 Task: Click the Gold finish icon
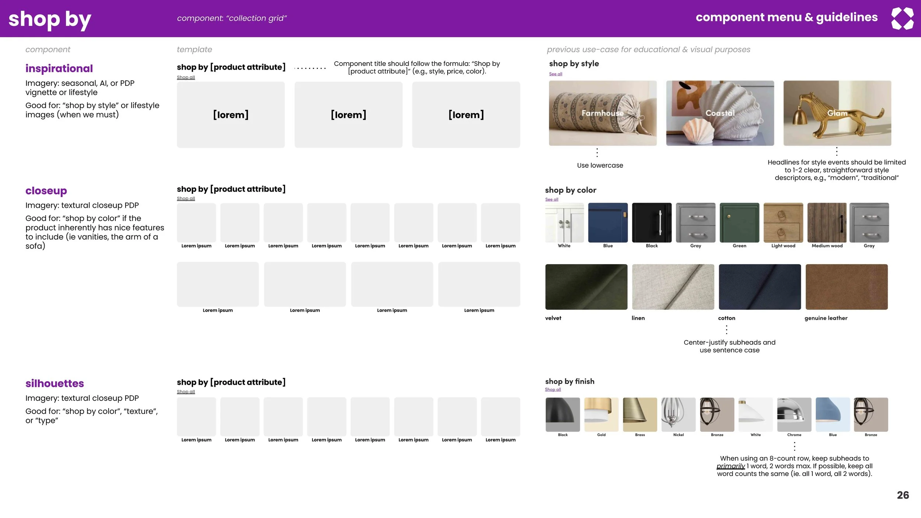601,414
